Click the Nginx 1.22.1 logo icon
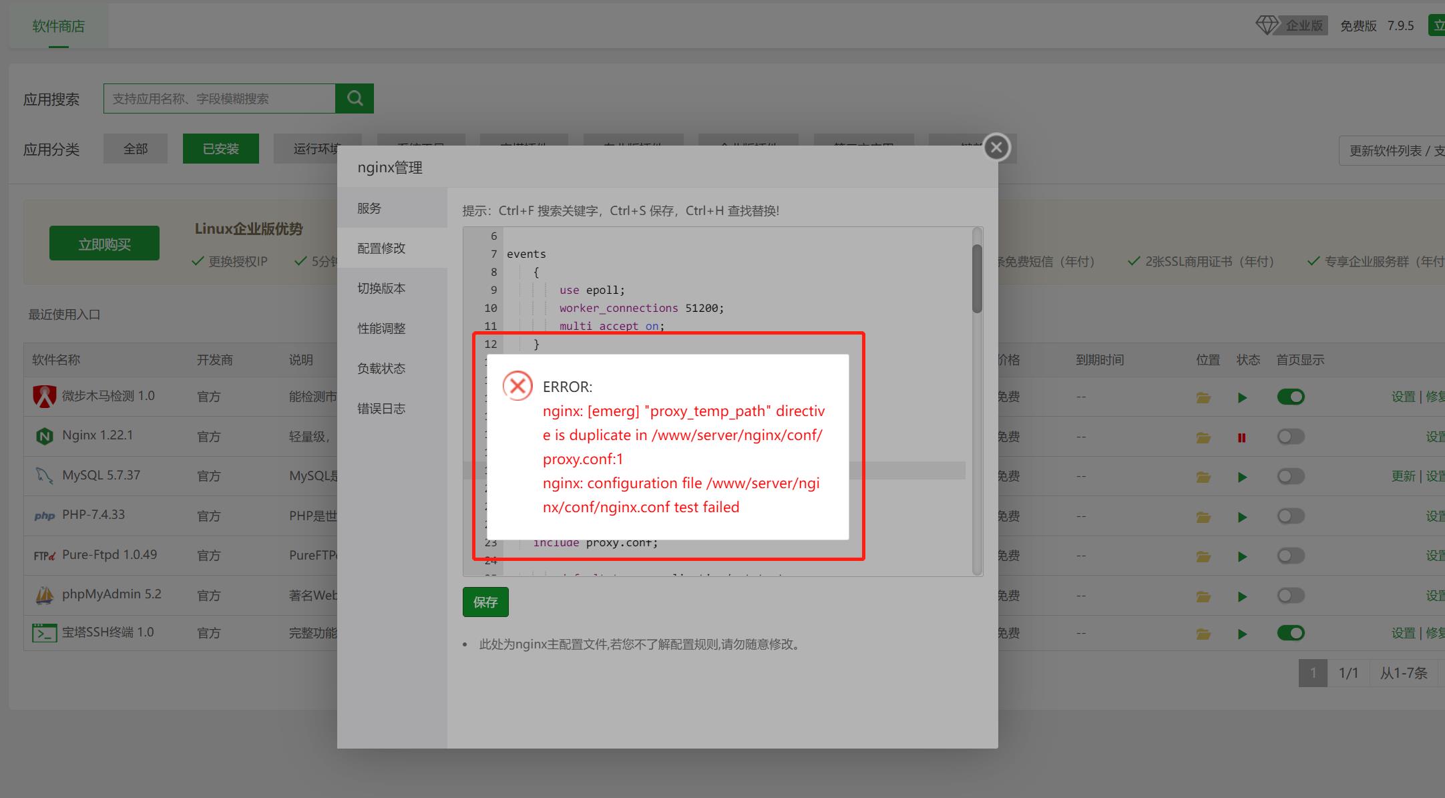Image resolution: width=1445 pixels, height=798 pixels. pos(45,436)
